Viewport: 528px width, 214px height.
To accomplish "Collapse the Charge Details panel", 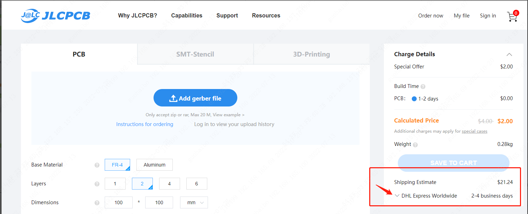I will [510, 54].
